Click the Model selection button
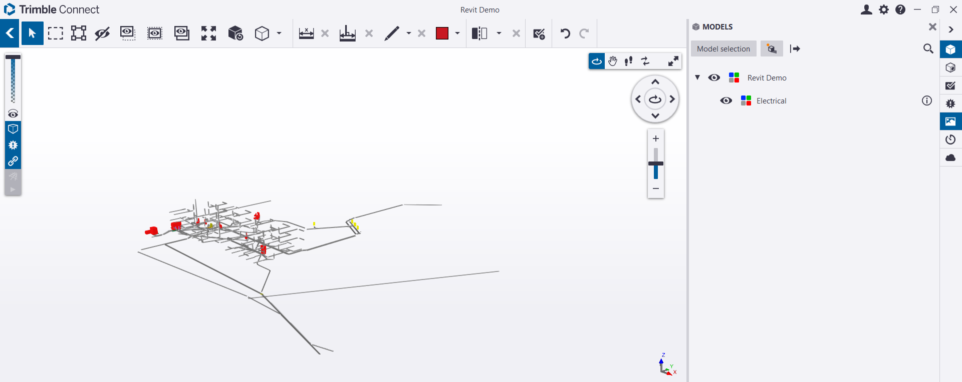Viewport: 962px width, 382px height. [724, 48]
